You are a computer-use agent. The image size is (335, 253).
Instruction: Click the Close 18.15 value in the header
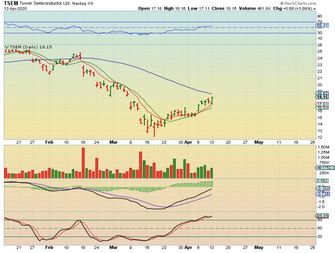click(224, 8)
